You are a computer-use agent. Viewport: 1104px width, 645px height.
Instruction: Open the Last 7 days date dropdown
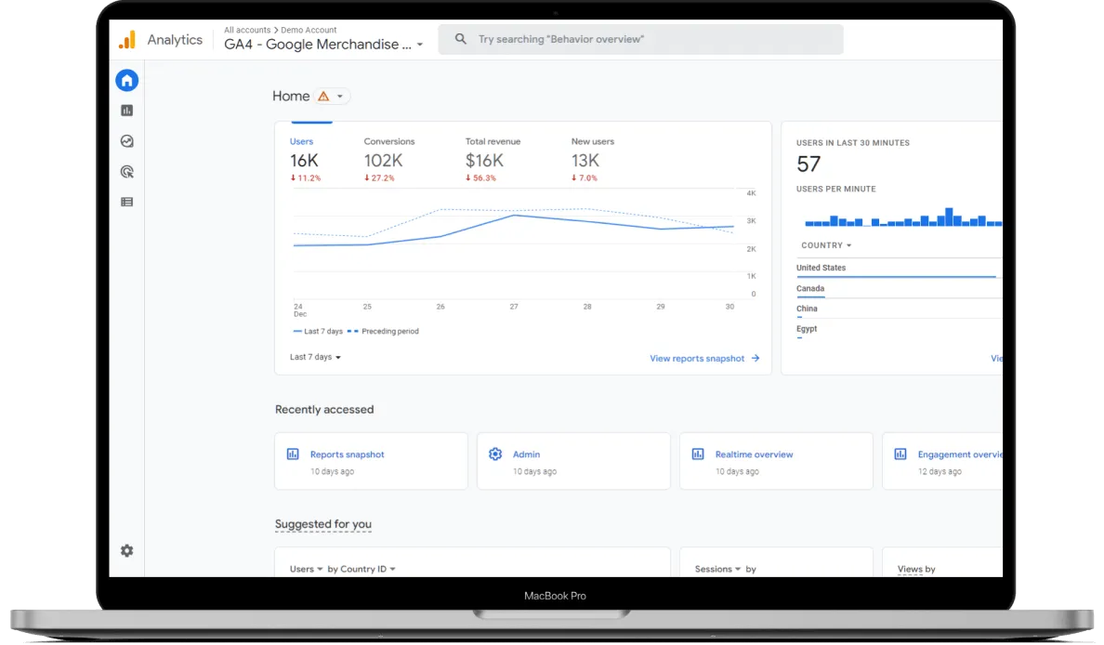(x=315, y=357)
